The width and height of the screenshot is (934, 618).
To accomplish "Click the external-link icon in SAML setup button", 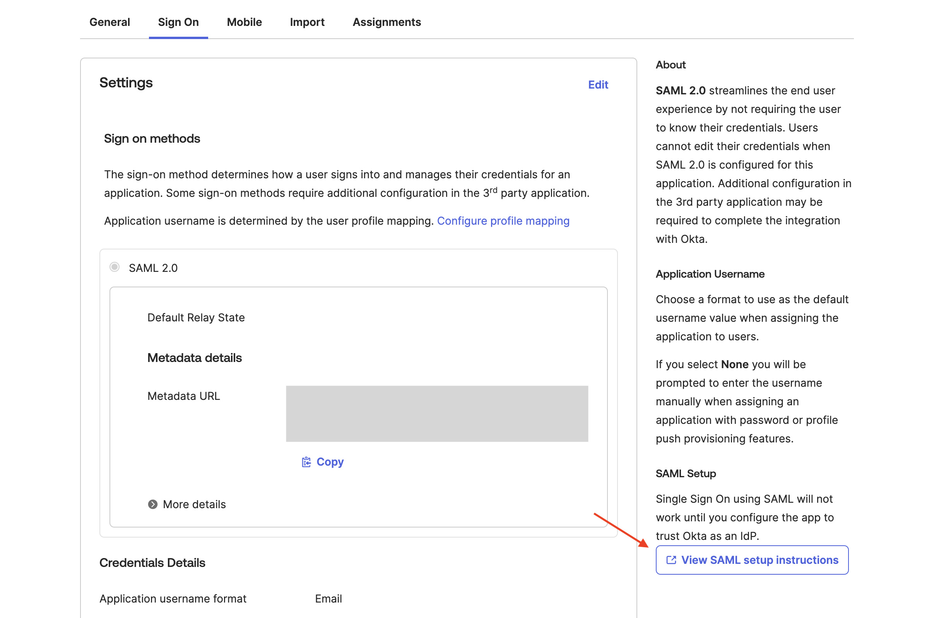I will (671, 560).
